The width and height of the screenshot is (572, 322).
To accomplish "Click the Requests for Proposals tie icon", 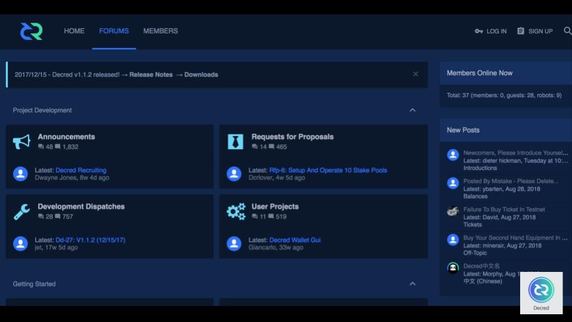I will coord(235,142).
